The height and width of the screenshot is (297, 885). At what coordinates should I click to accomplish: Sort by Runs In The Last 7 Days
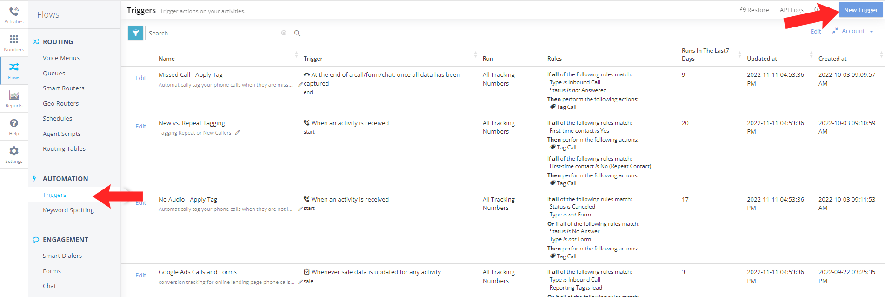coord(739,55)
